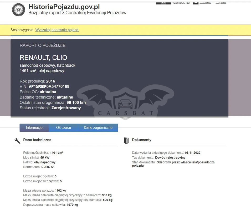Click the wrench icon beside Dane techniczne

coord(17,141)
